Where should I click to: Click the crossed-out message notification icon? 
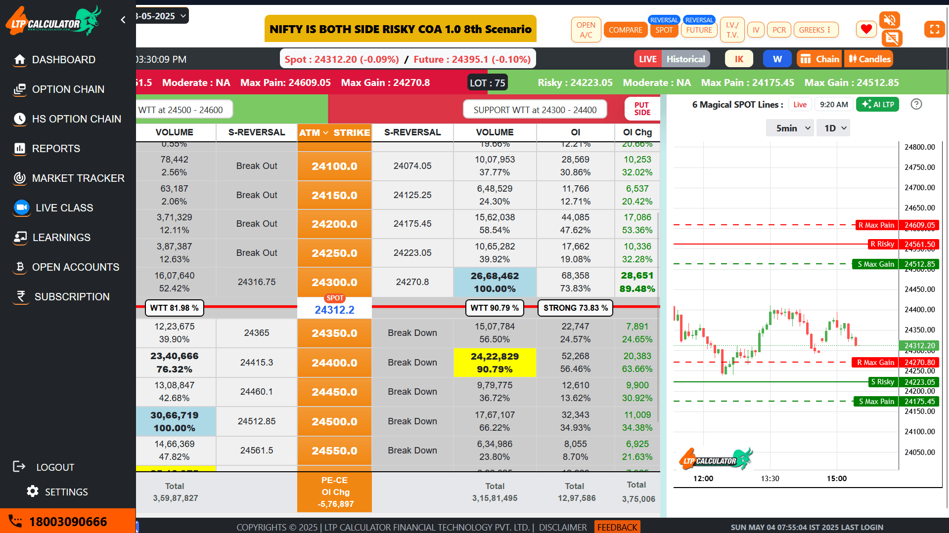tap(892, 38)
